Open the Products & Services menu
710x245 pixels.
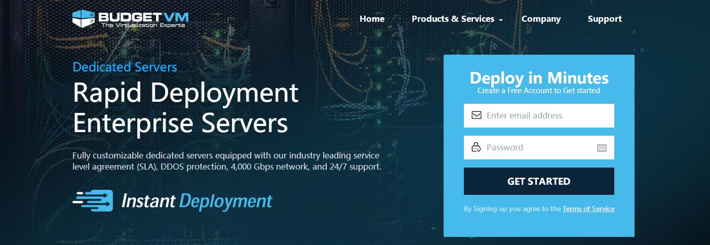click(453, 19)
